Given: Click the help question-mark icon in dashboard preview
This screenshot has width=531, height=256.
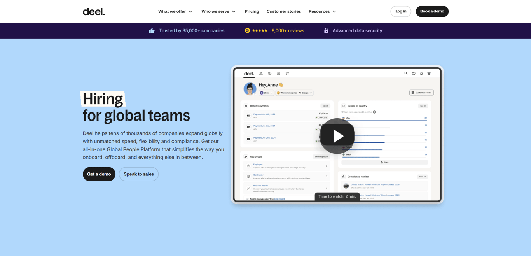Looking at the screenshot, I should (414, 73).
